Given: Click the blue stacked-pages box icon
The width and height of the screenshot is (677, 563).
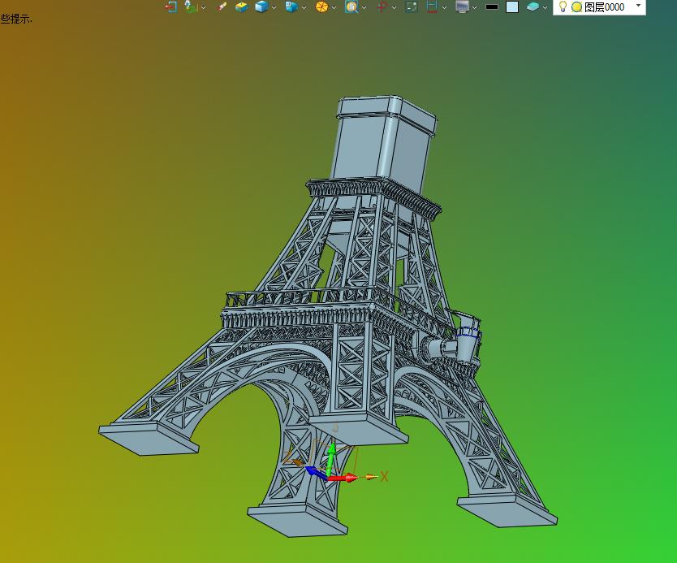Looking at the screenshot, I should point(292,6).
